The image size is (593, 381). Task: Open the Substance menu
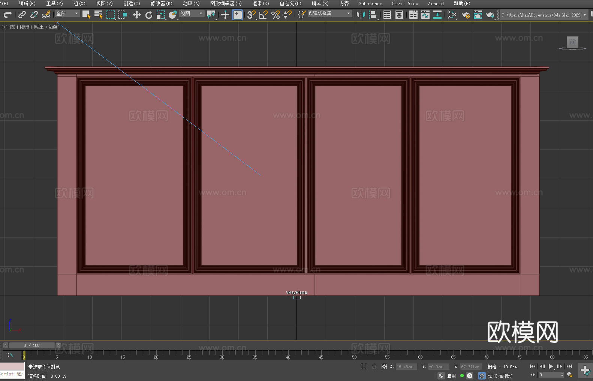(x=370, y=3)
